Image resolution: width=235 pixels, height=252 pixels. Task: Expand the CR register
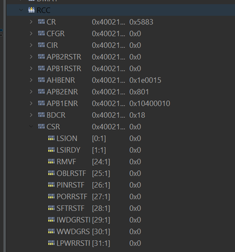31,21
